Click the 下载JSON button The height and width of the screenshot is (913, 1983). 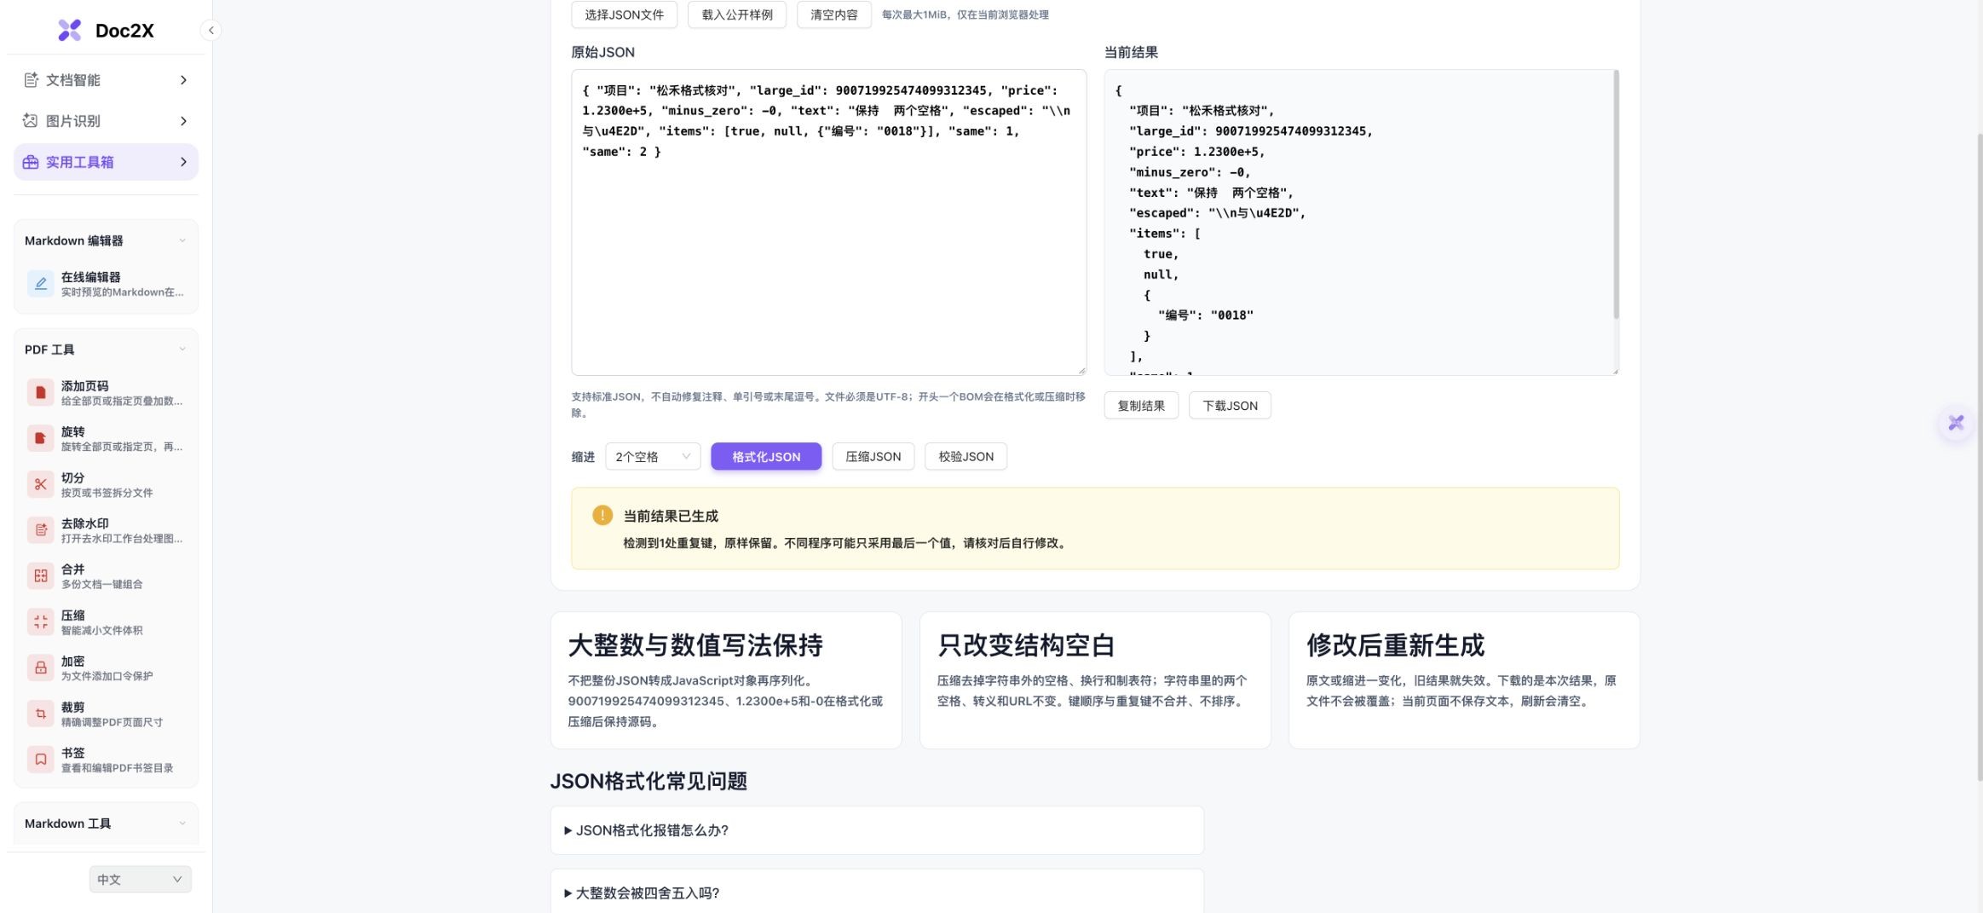pyautogui.click(x=1230, y=406)
